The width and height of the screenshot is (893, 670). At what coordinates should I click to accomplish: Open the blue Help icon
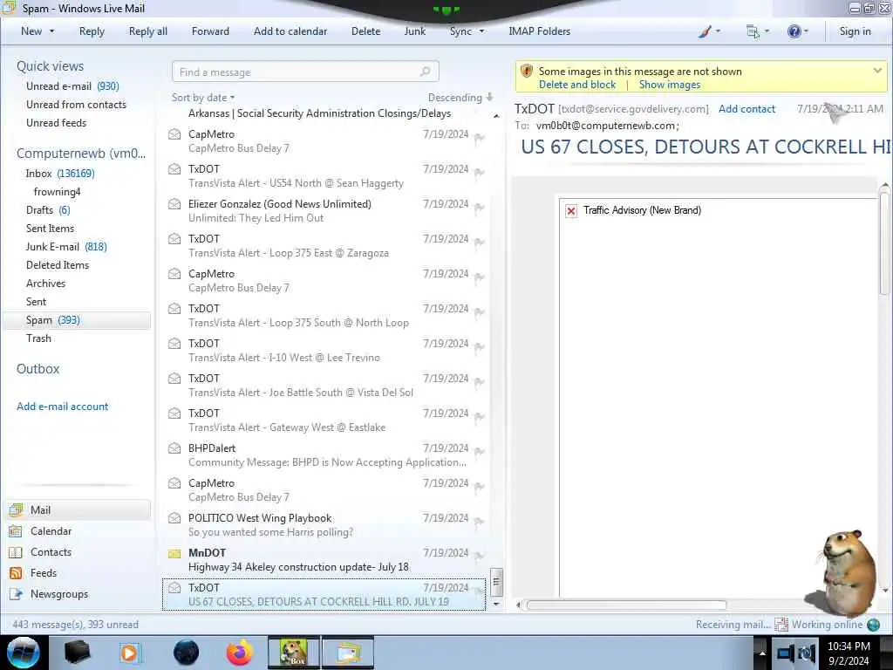click(794, 31)
